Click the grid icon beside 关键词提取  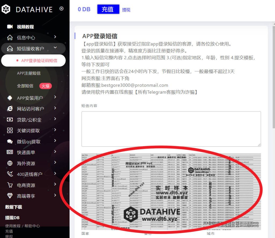pyautogui.click(x=10, y=130)
